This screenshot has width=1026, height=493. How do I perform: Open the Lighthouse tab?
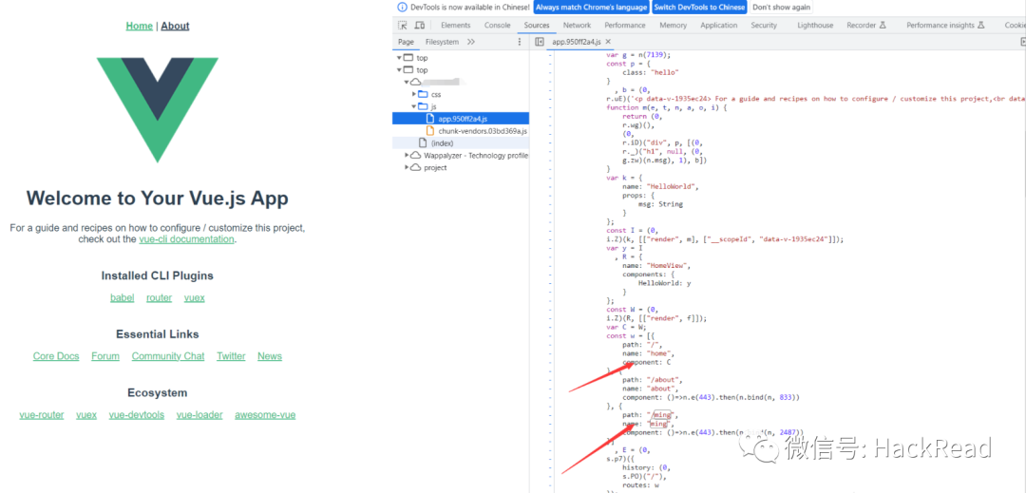pos(815,26)
